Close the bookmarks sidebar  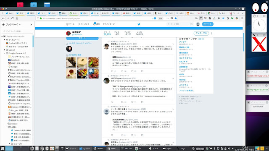(x=31, y=24)
